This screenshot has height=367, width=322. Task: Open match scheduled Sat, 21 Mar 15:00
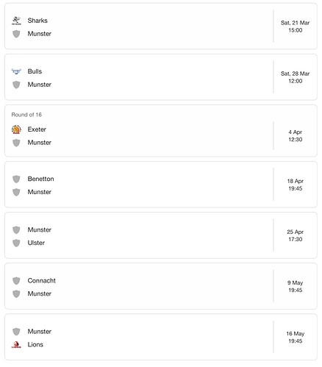tap(161, 26)
